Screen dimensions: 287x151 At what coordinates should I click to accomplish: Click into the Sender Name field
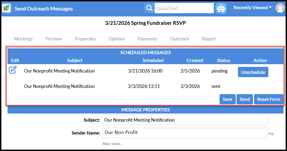click(x=185, y=133)
